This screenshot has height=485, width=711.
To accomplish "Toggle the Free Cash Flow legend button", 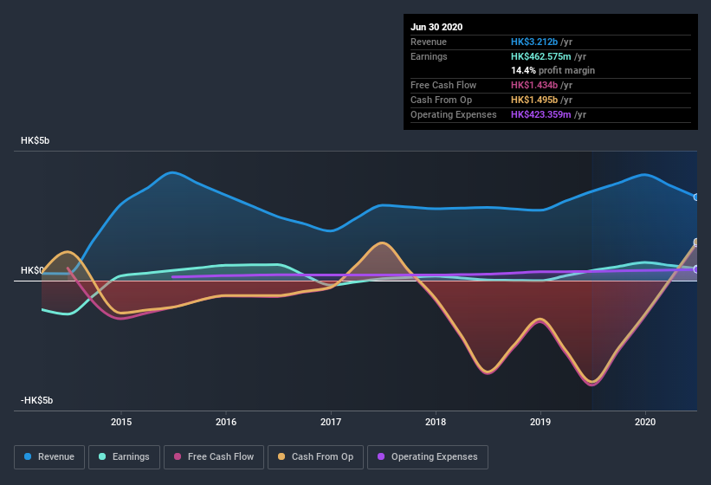I will [x=214, y=457].
